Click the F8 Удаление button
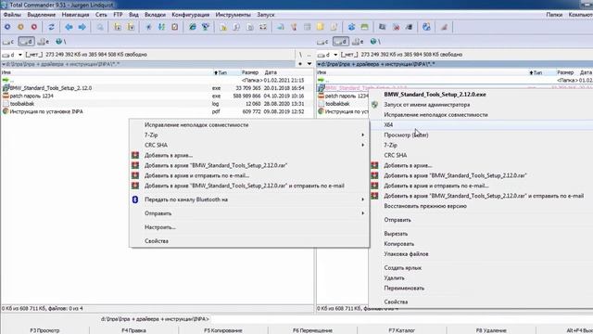This screenshot has width=593, height=334. click(x=491, y=330)
